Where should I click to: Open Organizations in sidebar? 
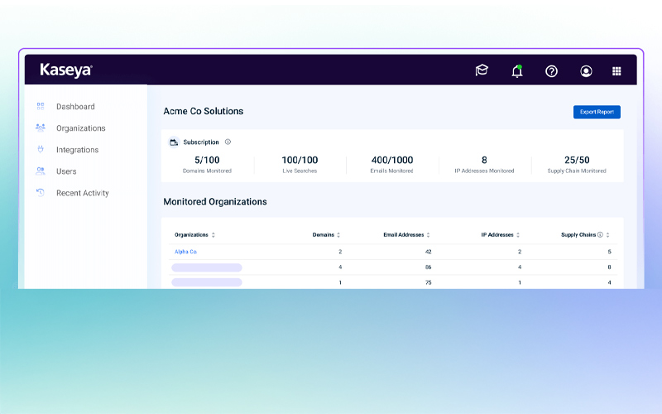pyautogui.click(x=80, y=128)
